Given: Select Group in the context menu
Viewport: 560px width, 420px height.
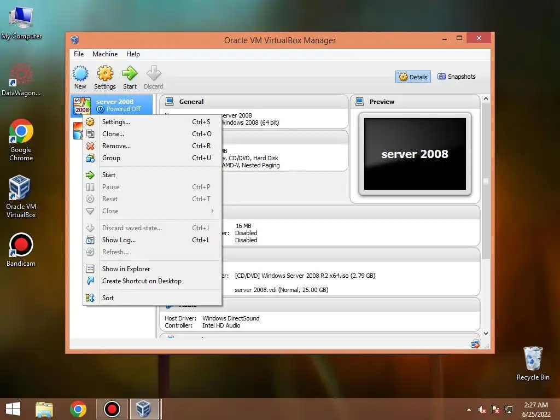Looking at the screenshot, I should pyautogui.click(x=152, y=158).
